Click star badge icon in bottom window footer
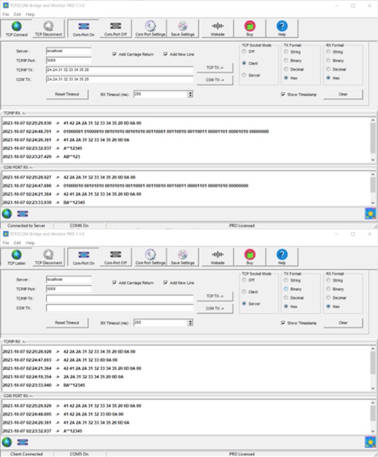Screen dimensions: 378x457 pos(370,442)
